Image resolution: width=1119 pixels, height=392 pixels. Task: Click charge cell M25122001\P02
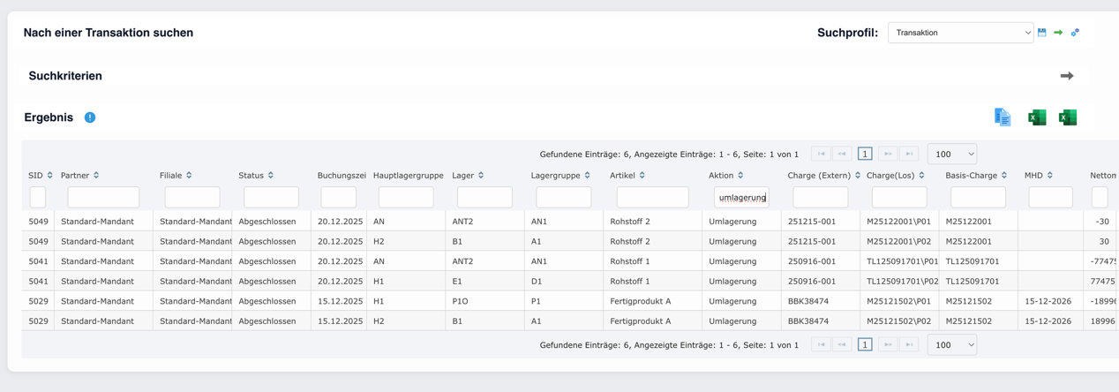click(898, 241)
